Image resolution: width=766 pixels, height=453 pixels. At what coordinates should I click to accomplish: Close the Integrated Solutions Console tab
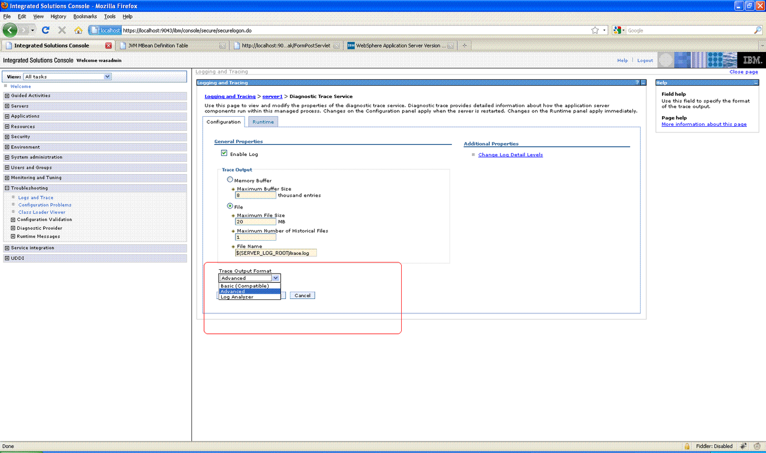point(109,45)
